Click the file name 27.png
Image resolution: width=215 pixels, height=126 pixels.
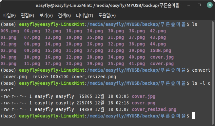coord(95,50)
